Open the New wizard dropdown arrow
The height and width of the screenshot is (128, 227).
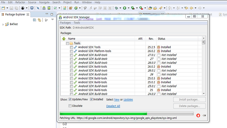[x=7, y=8]
